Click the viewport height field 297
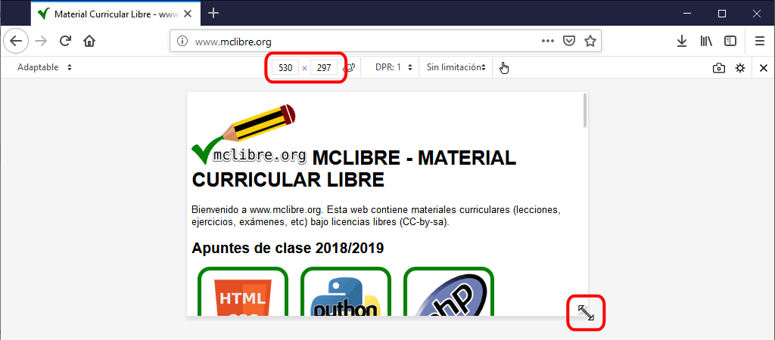The width and height of the screenshot is (775, 340). 324,67
